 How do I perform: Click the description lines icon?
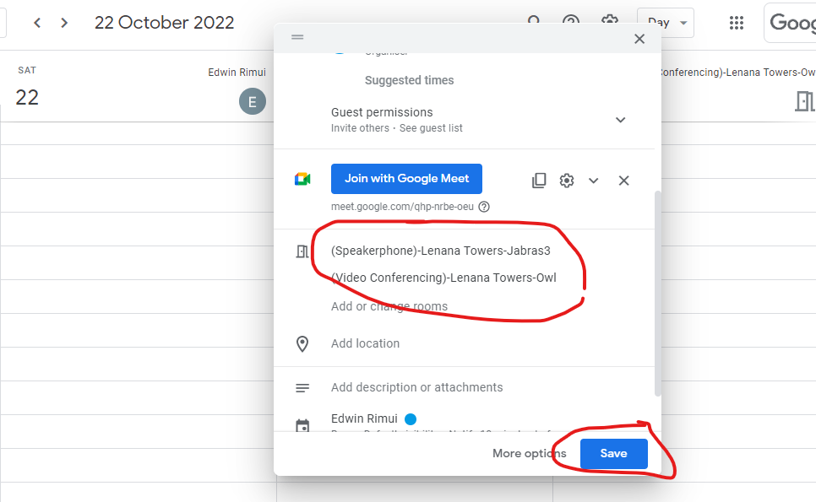click(302, 388)
